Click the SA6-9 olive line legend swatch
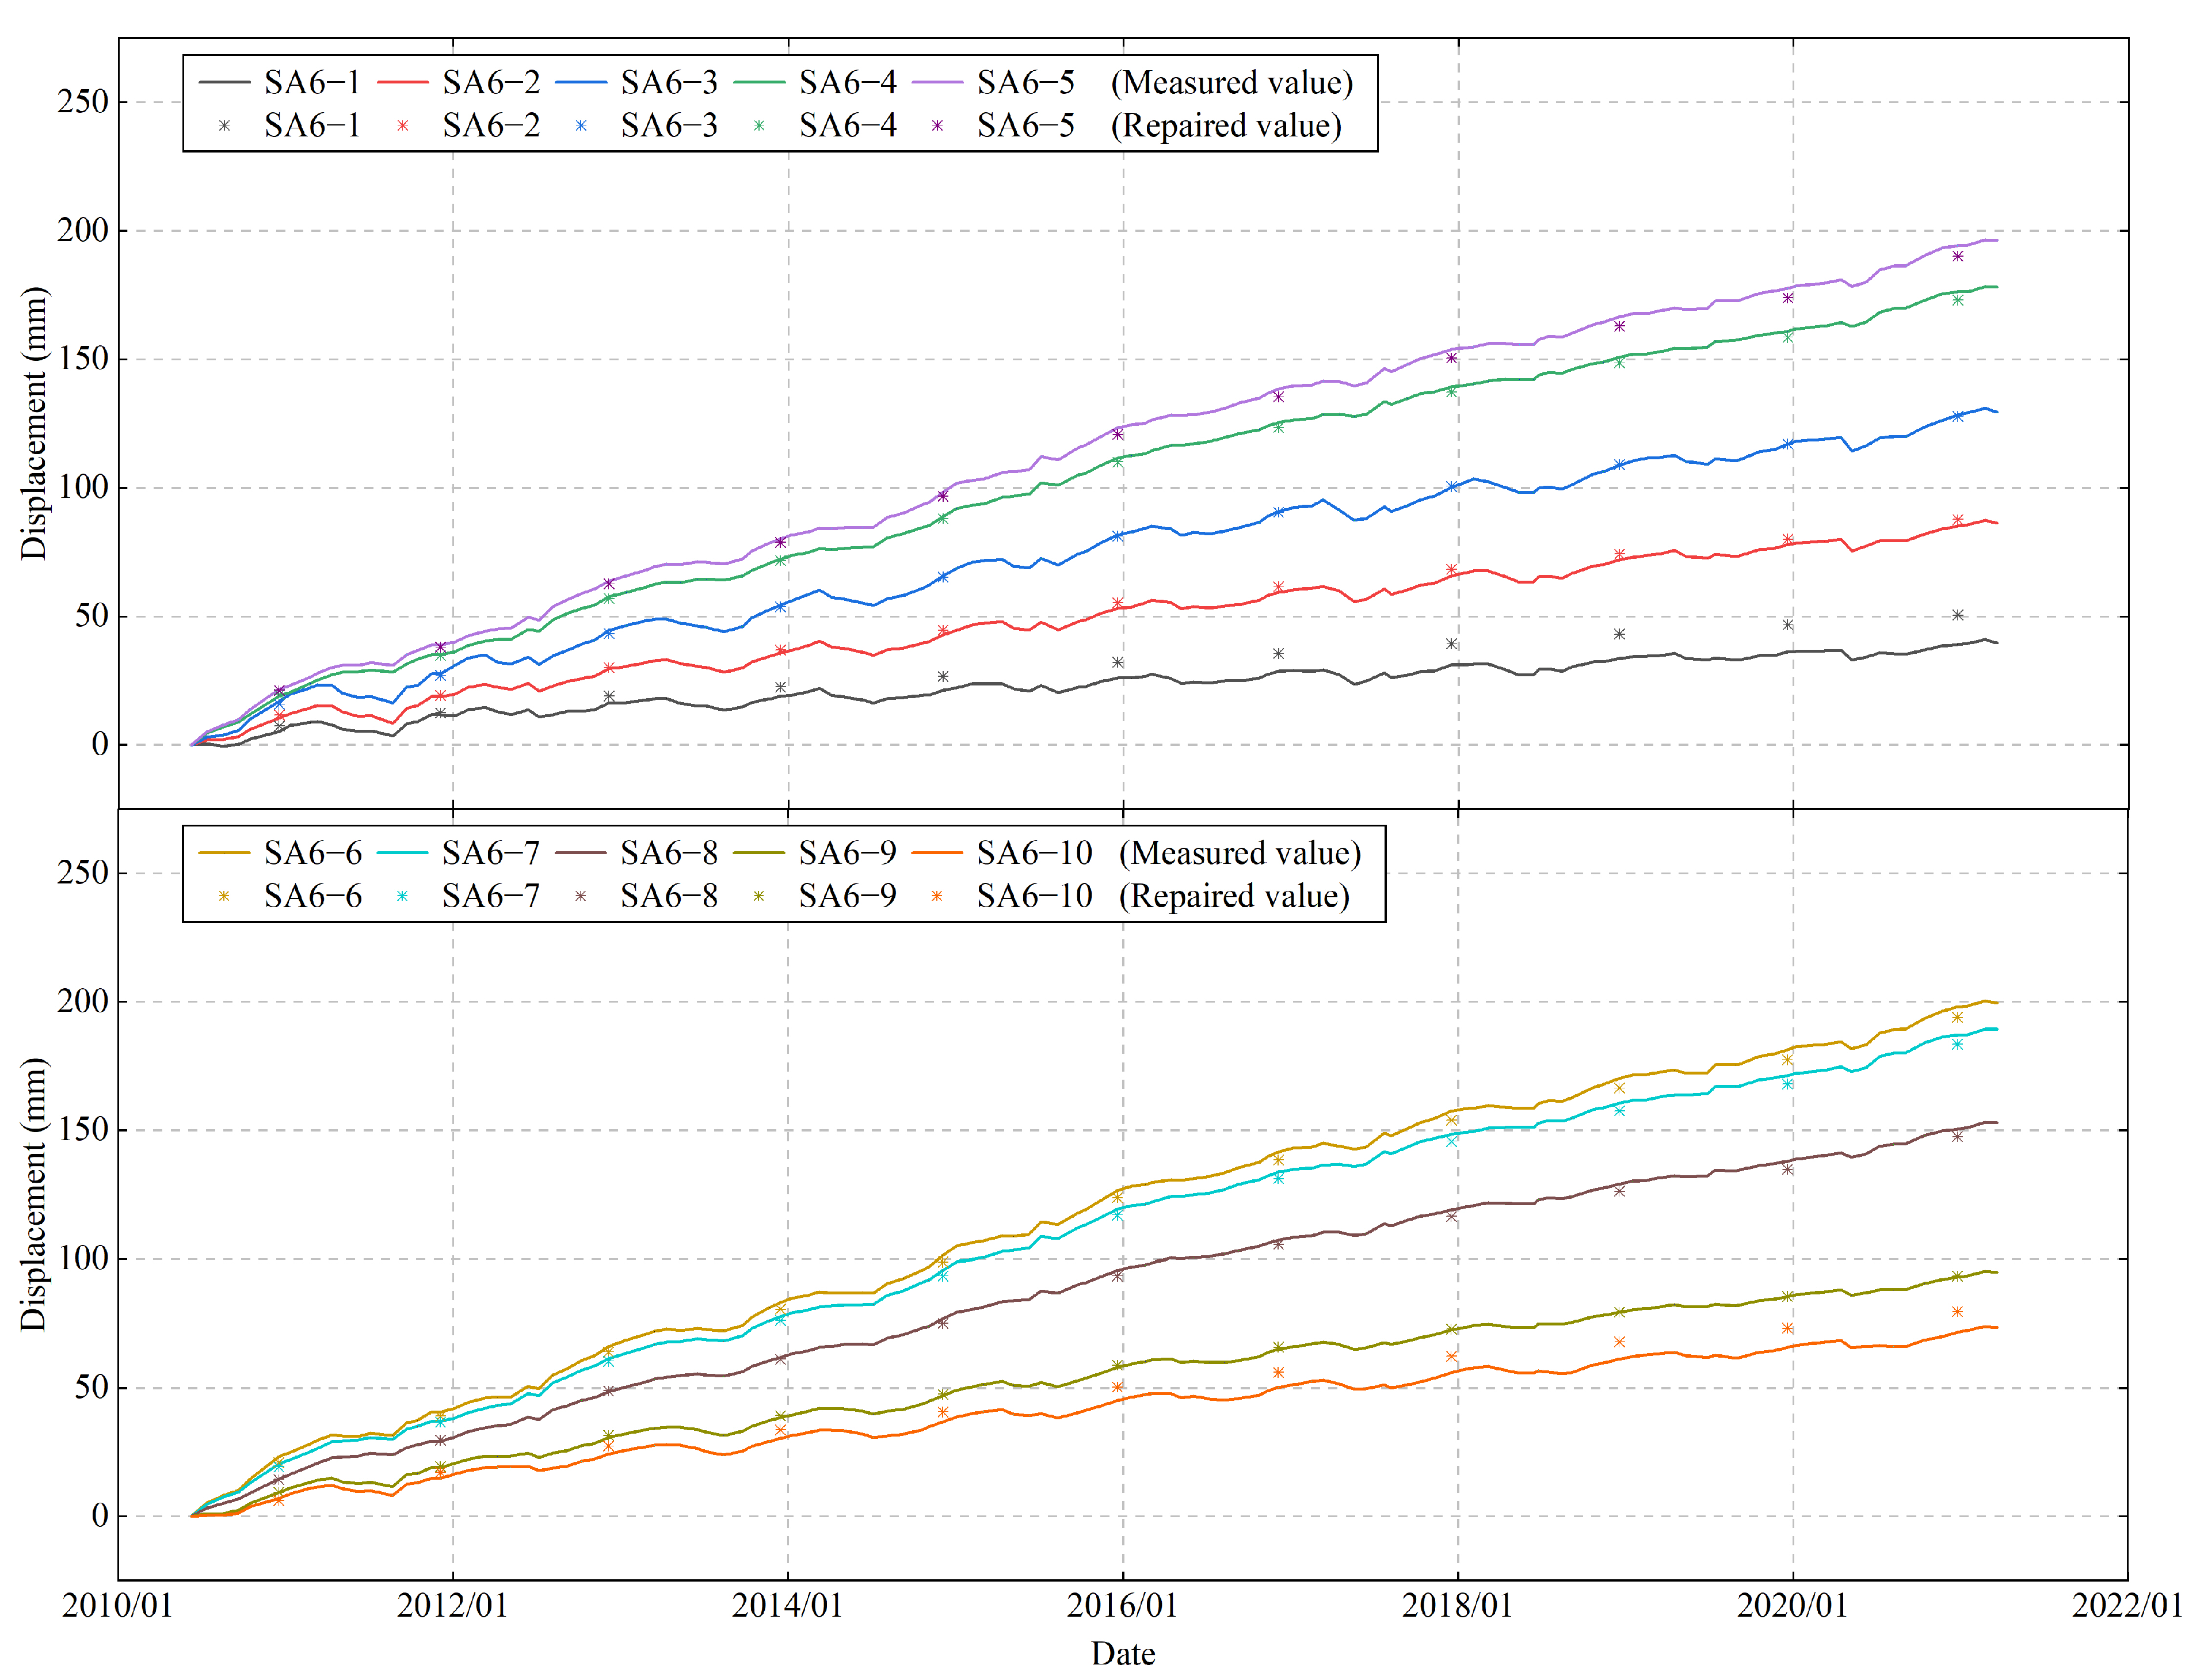This screenshot has height=1680, width=2204. (x=759, y=853)
